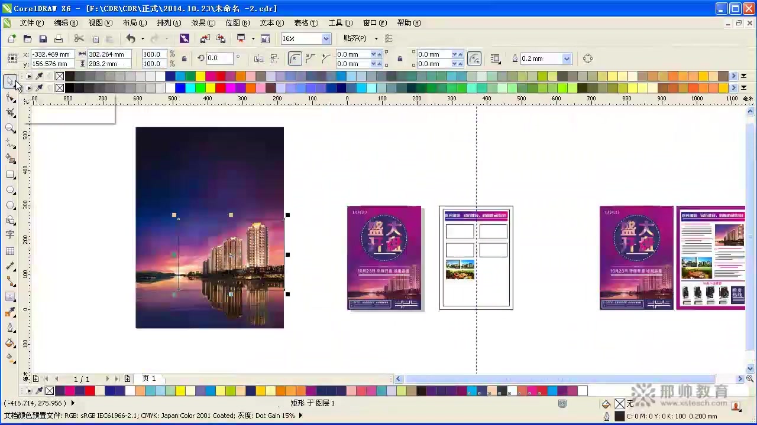Switch to the 页 1 page tab
Image resolution: width=757 pixels, height=425 pixels.
tap(149, 378)
